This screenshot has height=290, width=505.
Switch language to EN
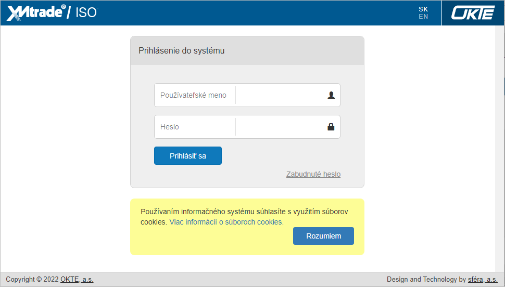click(x=423, y=17)
